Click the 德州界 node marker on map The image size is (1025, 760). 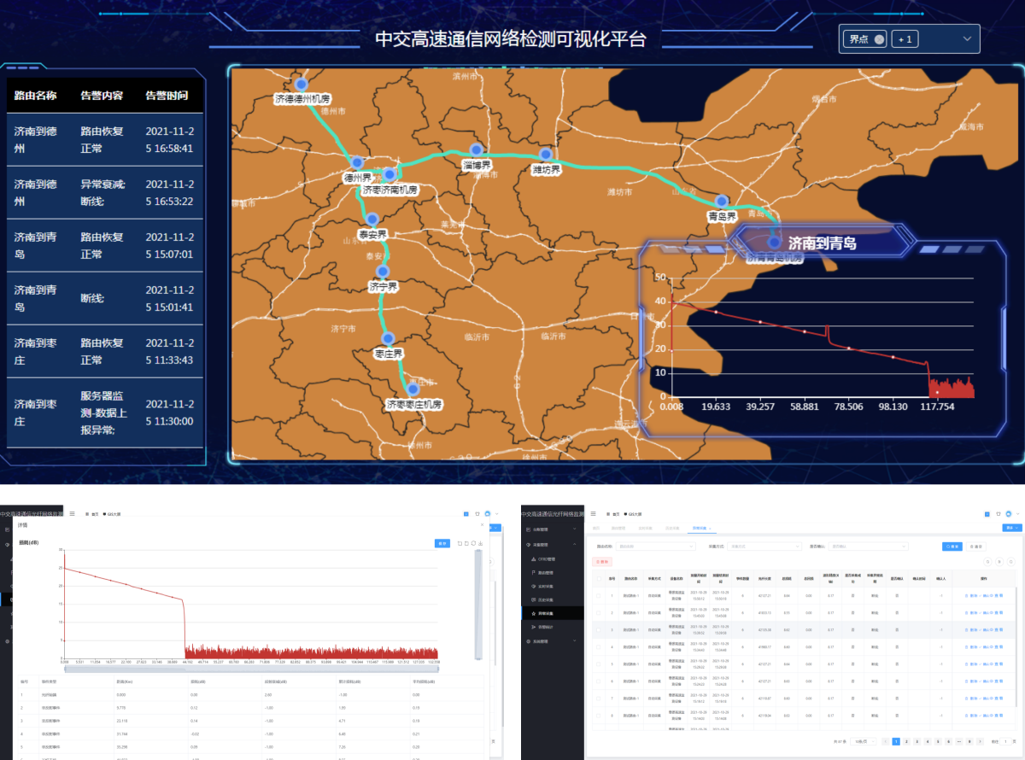pyautogui.click(x=357, y=162)
